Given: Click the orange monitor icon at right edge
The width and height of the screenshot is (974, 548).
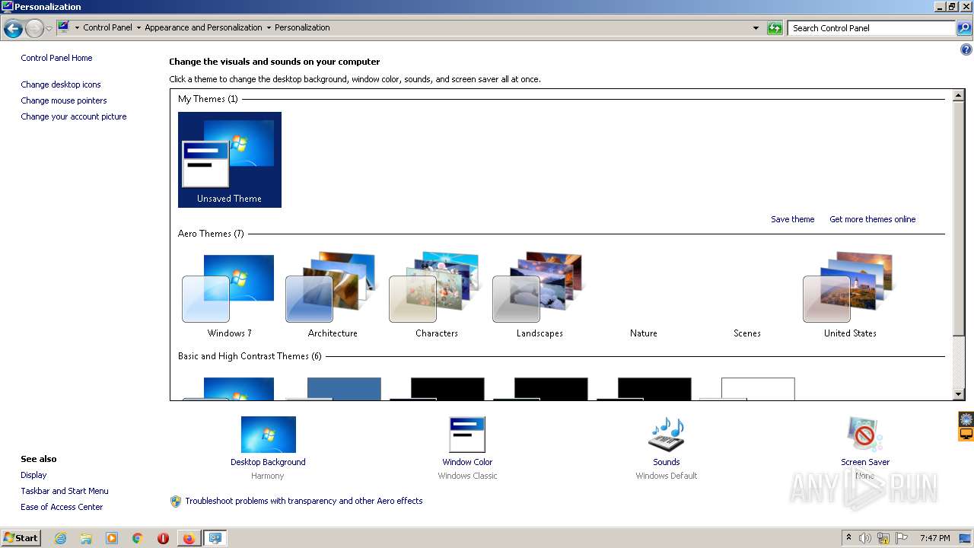Looking at the screenshot, I should pyautogui.click(x=966, y=434).
